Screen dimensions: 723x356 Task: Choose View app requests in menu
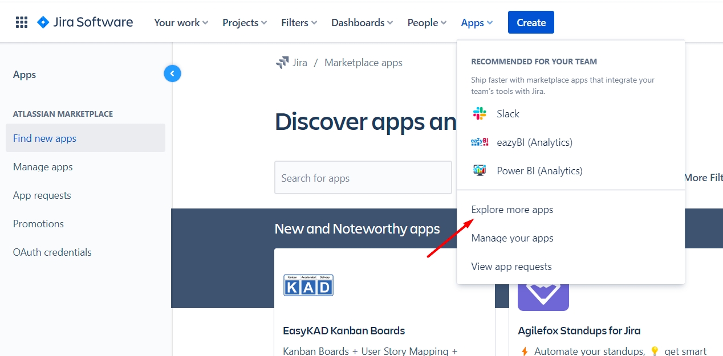tap(511, 267)
